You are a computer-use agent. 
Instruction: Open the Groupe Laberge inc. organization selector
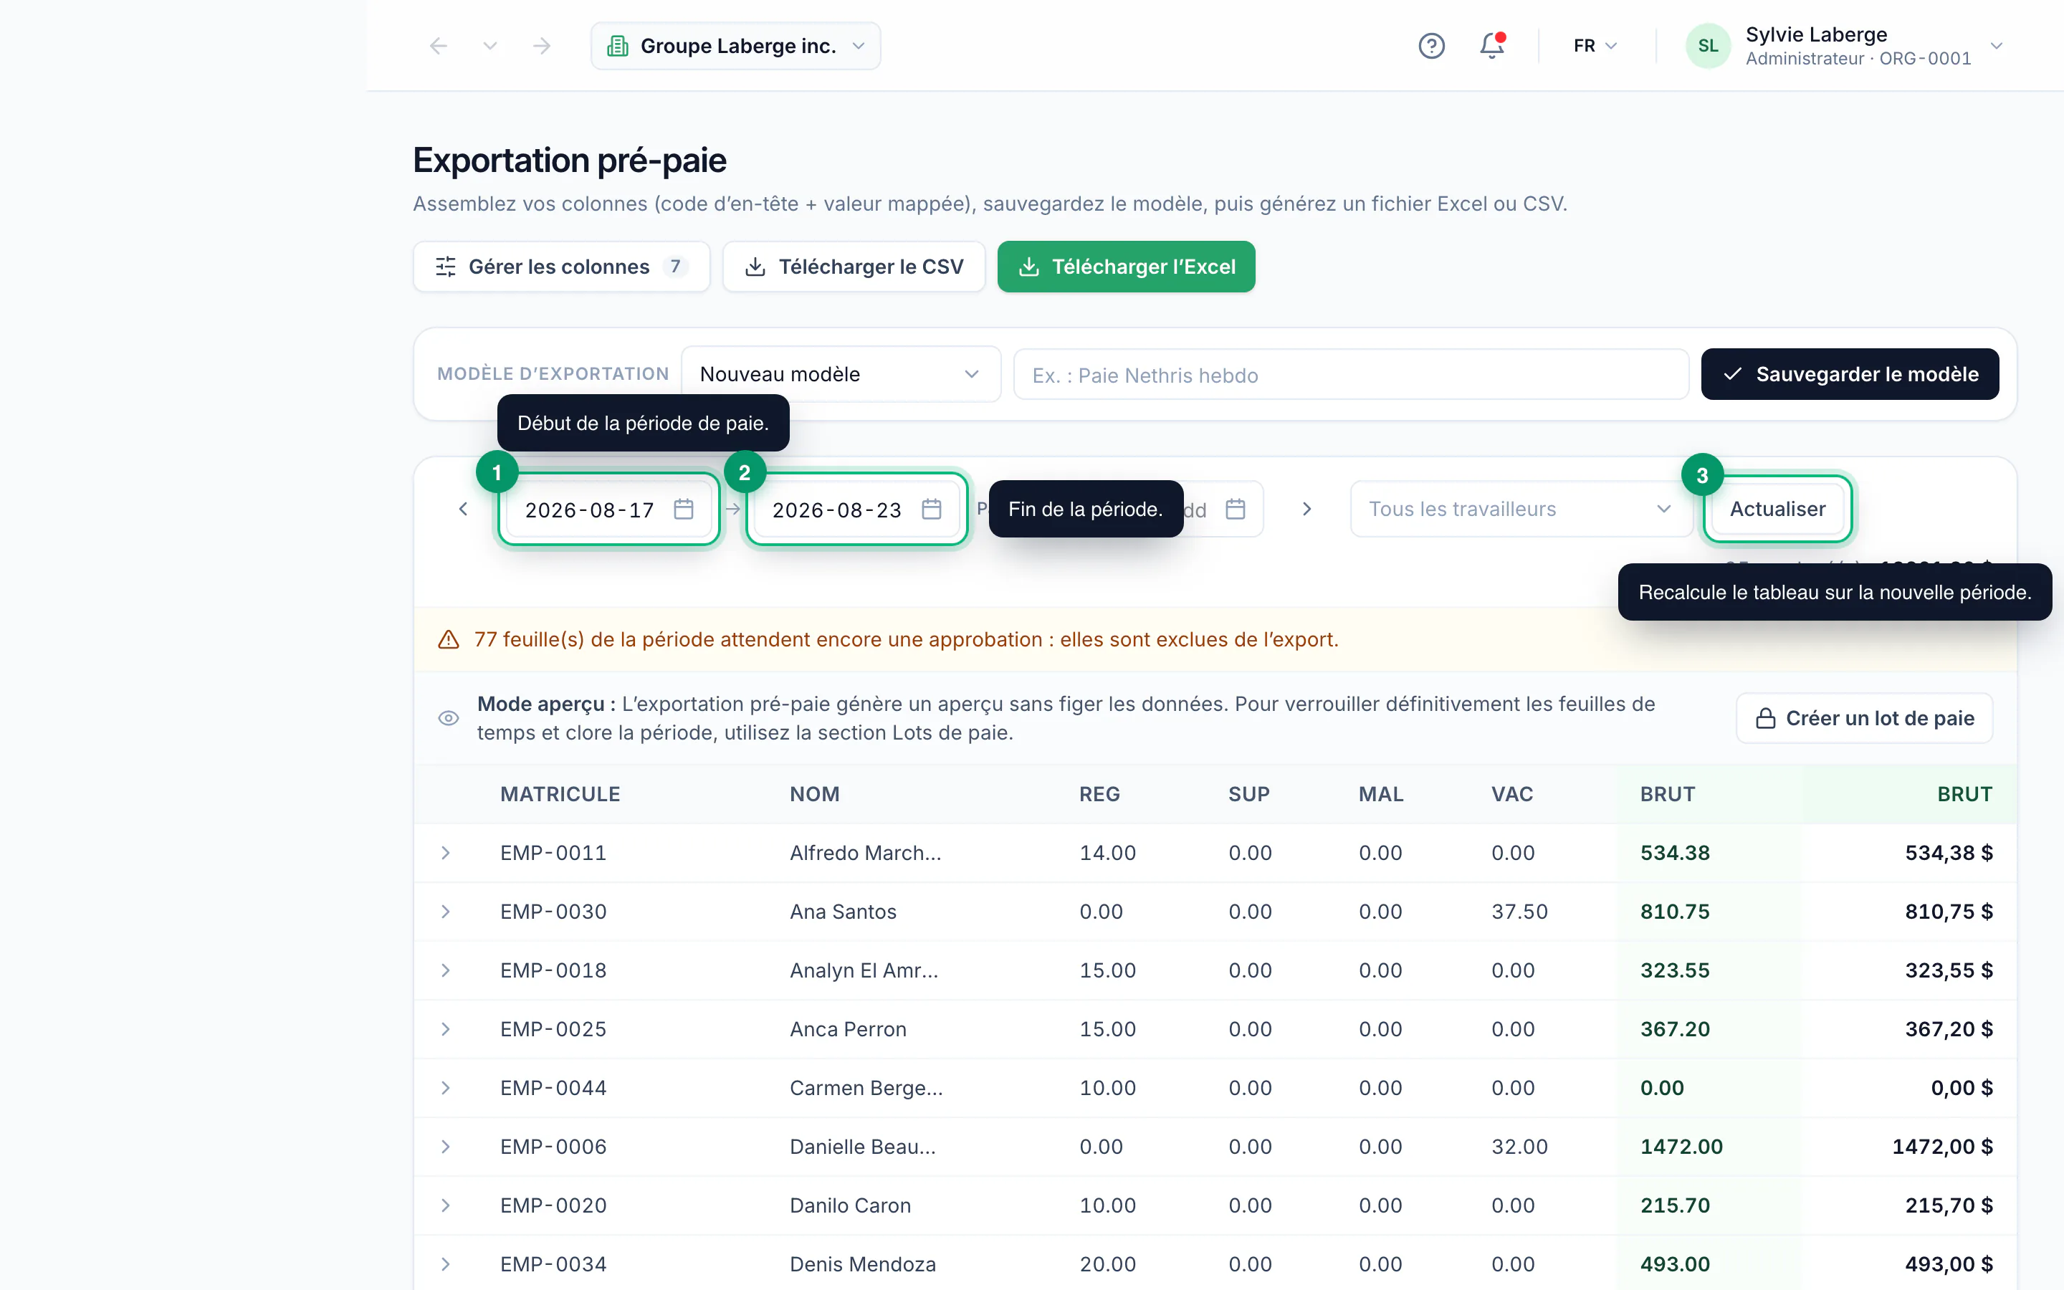click(735, 46)
